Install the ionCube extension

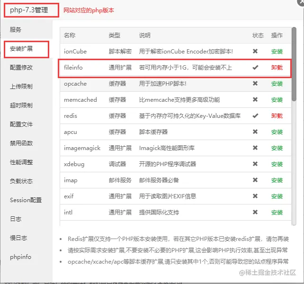(277, 52)
